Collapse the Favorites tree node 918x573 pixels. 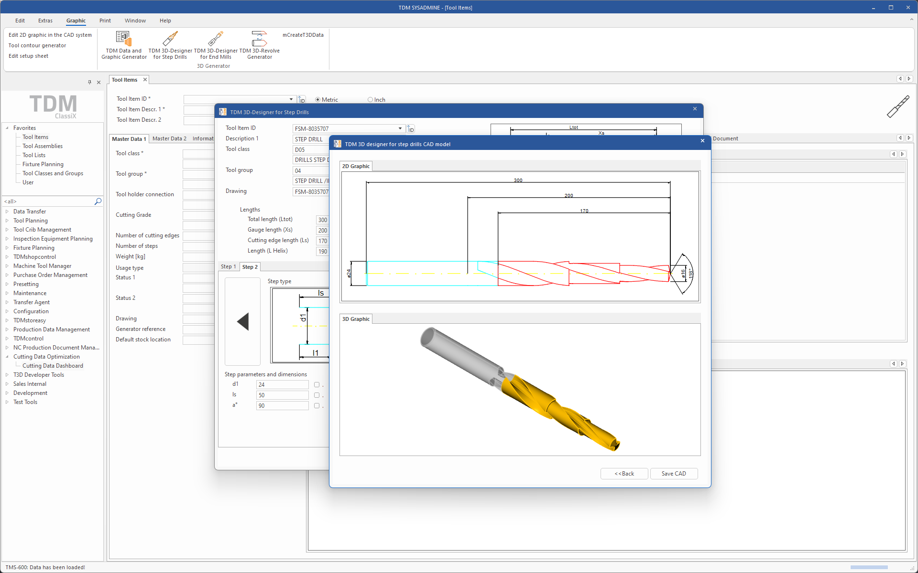[x=7, y=128]
